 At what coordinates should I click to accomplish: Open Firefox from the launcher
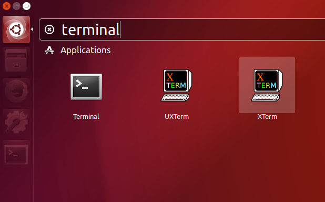pos(16,91)
